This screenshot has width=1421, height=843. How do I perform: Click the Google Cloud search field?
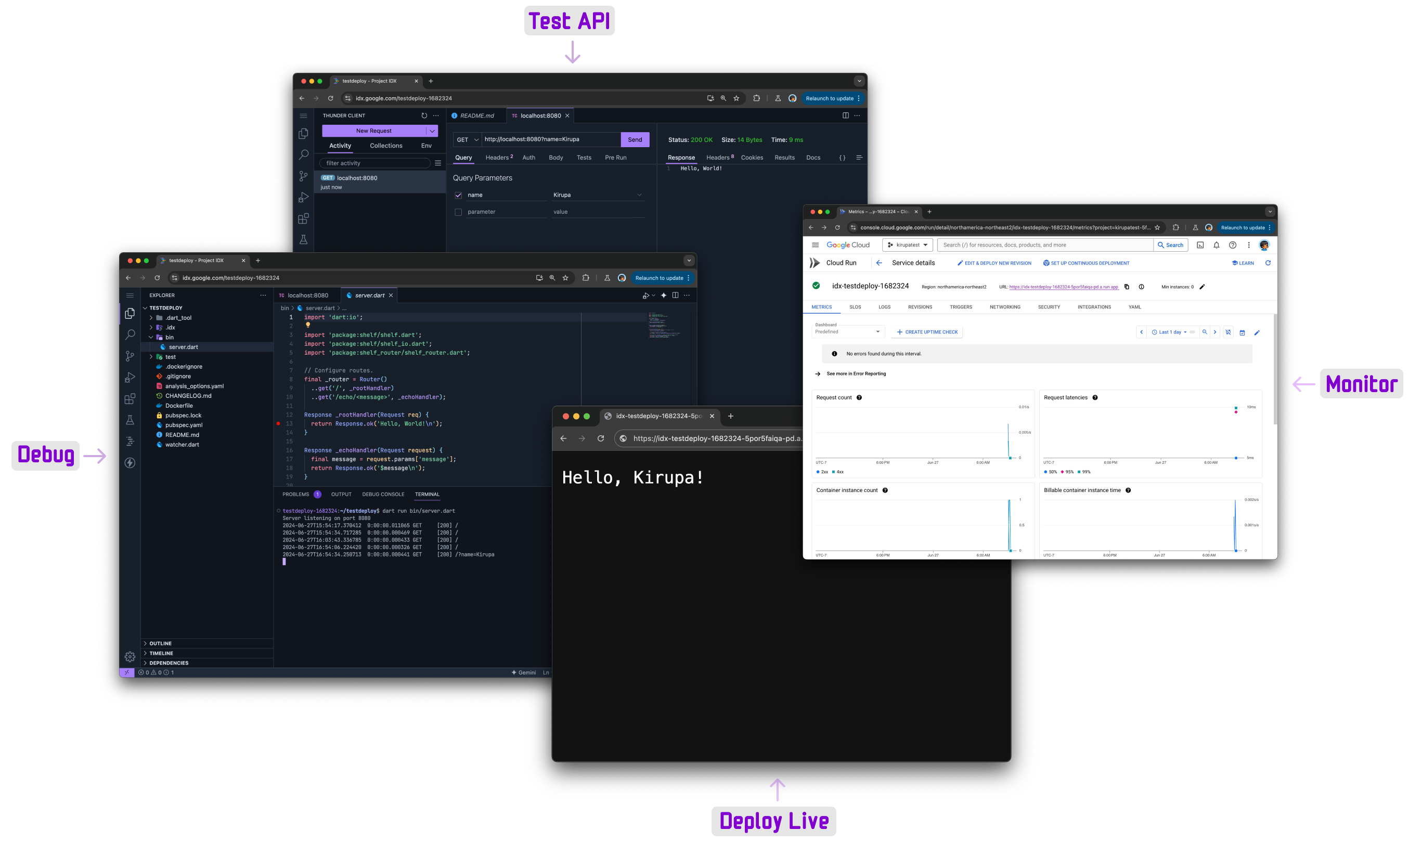point(1045,245)
